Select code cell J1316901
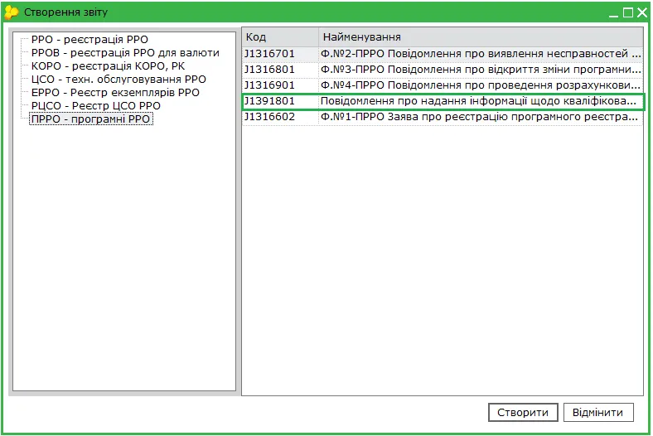Image resolution: width=653 pixels, height=436 pixels. [280, 85]
